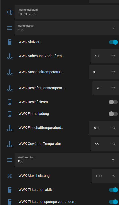Image resolution: width=119 pixels, height=205 pixels.
Task: Click the Wartungsdatum row icon
Action: (x=10, y=12)
